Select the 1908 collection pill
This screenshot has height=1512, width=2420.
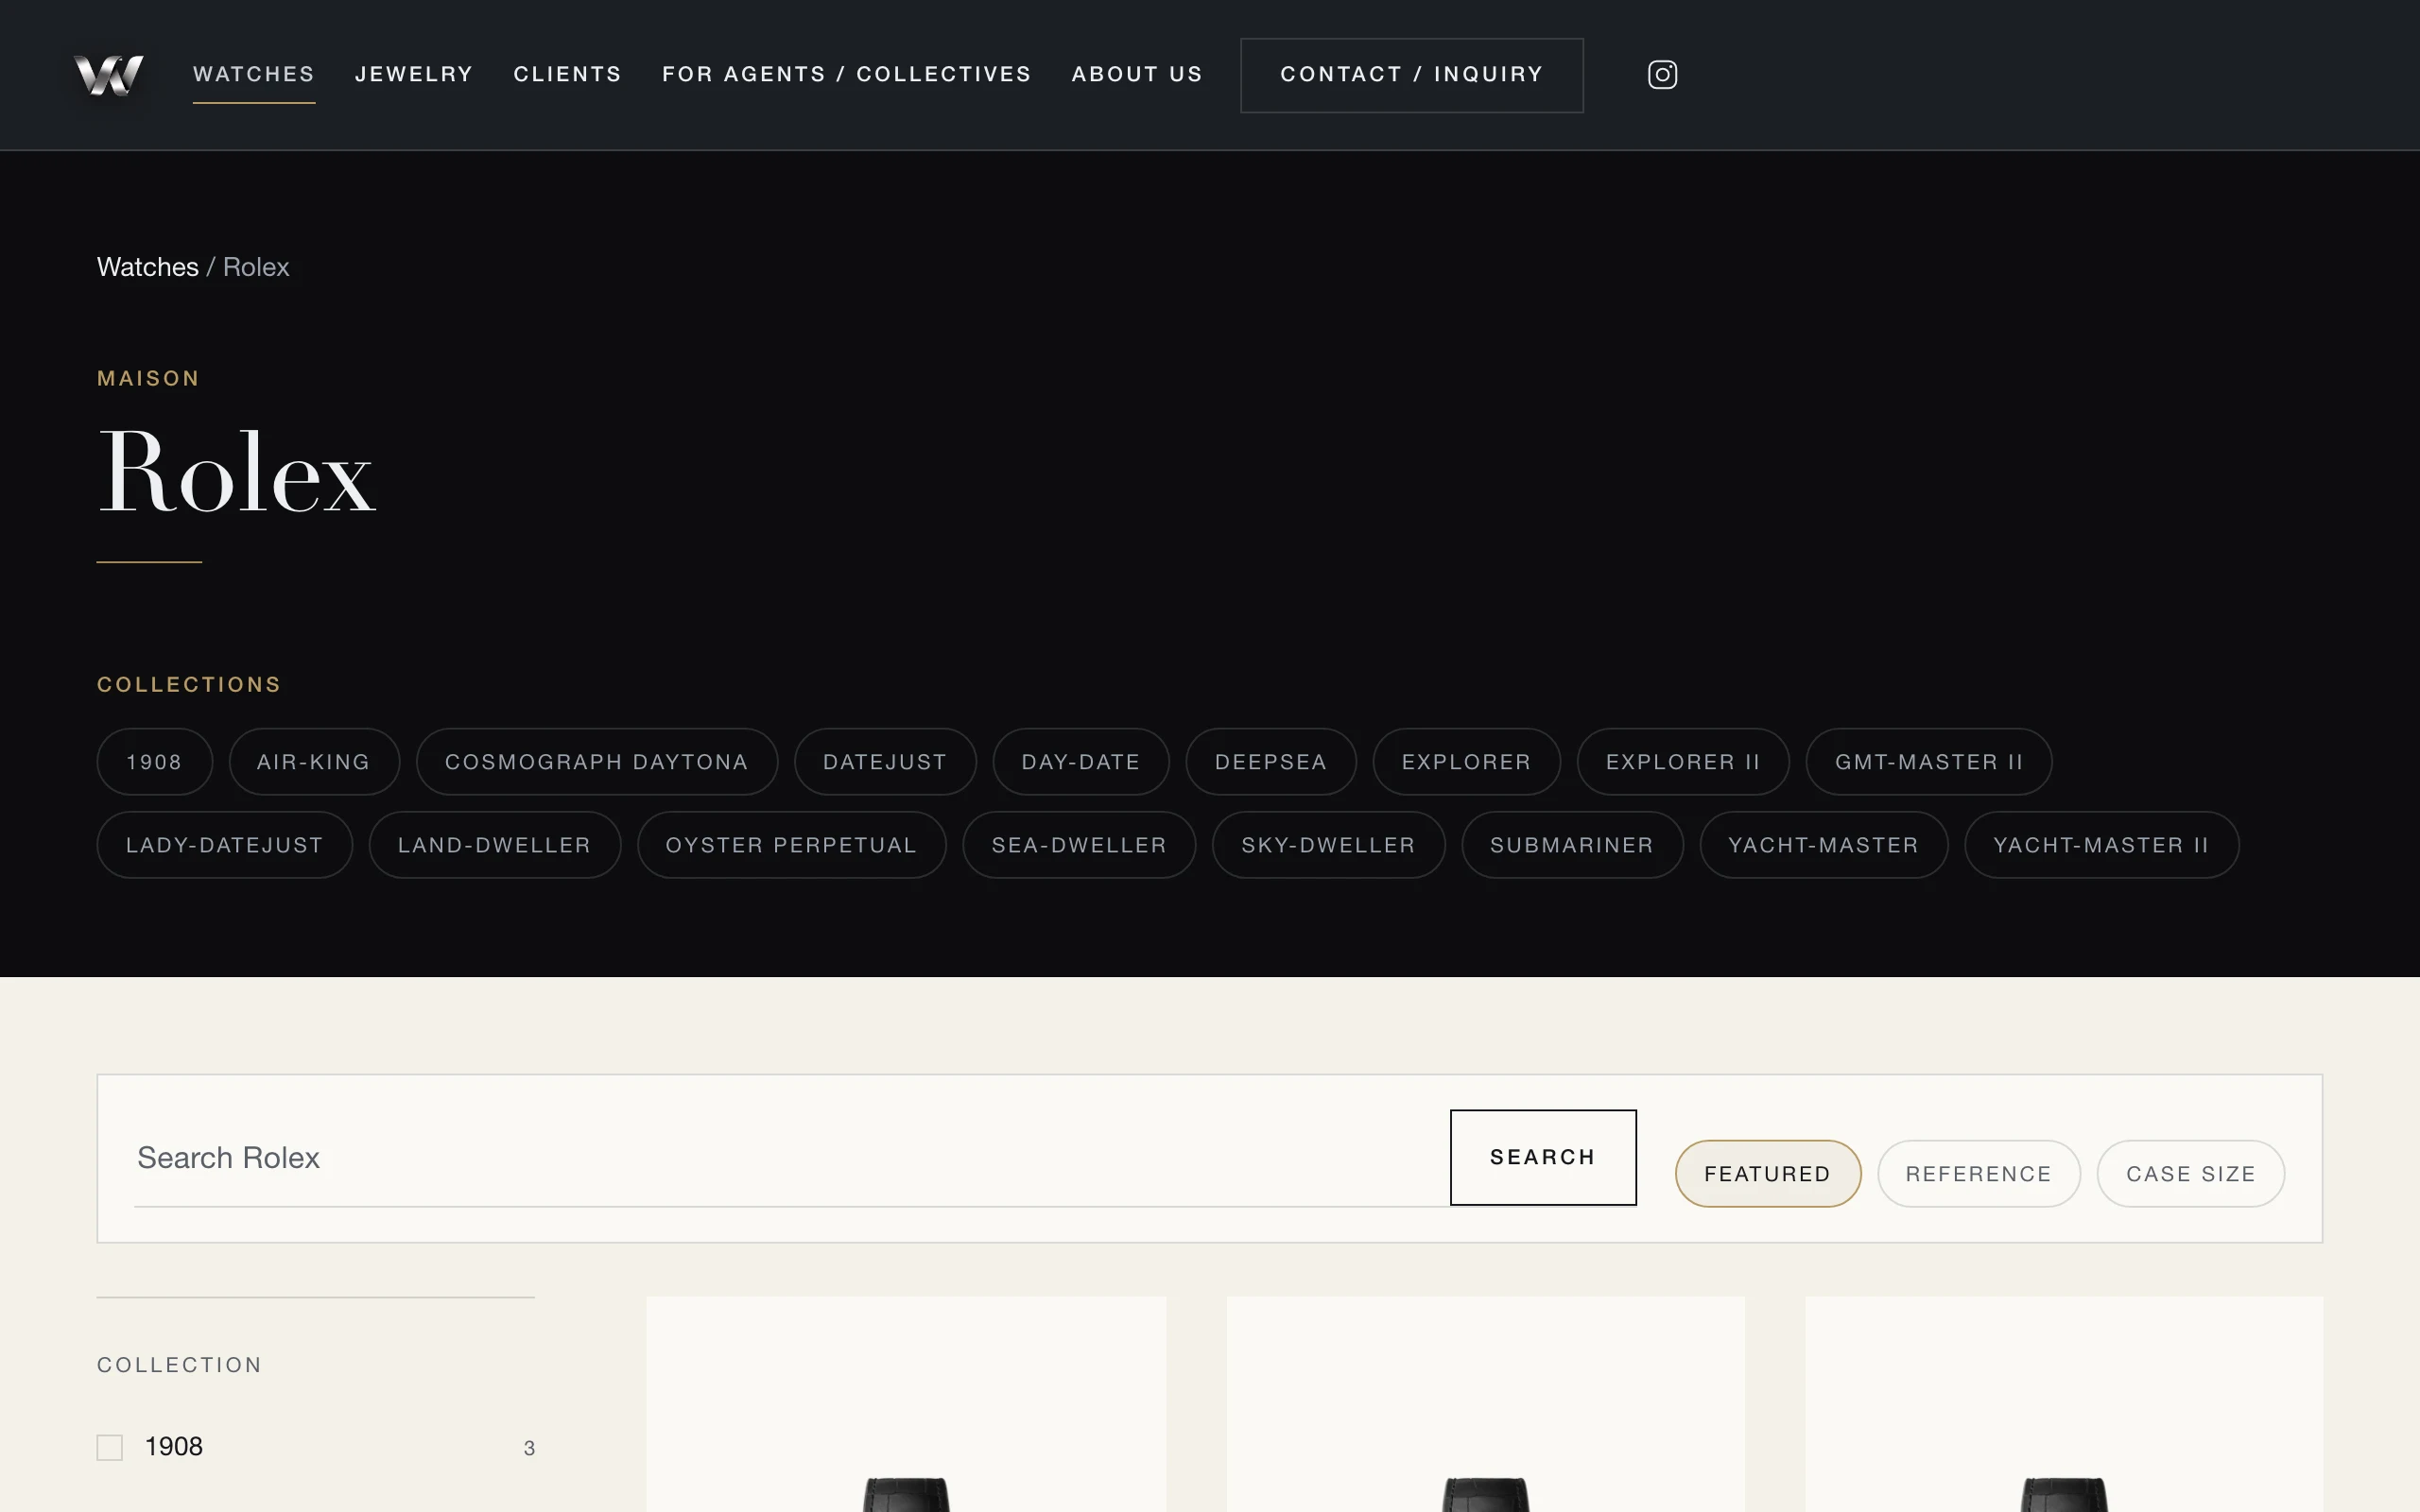(x=154, y=762)
